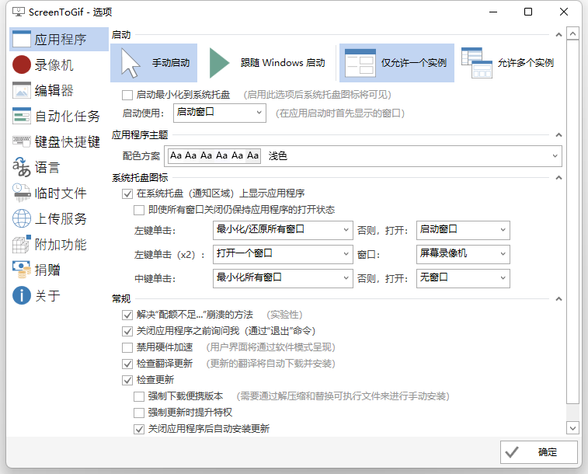The image size is (588, 474).
Task: Click the single-instance window icon
Action: pyautogui.click(x=360, y=63)
